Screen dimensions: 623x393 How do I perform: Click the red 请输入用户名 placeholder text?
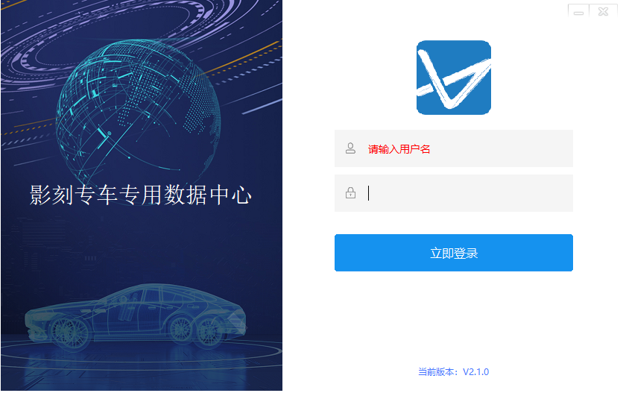coord(399,149)
